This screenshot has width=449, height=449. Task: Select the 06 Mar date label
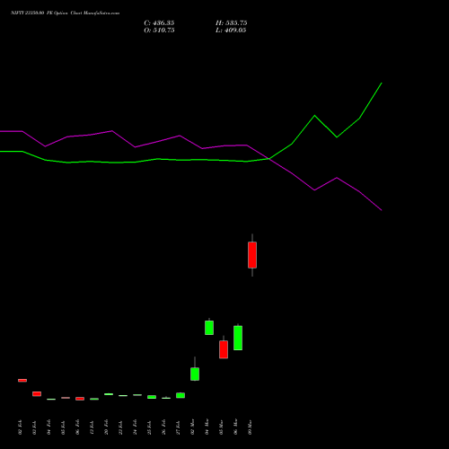[235, 427]
